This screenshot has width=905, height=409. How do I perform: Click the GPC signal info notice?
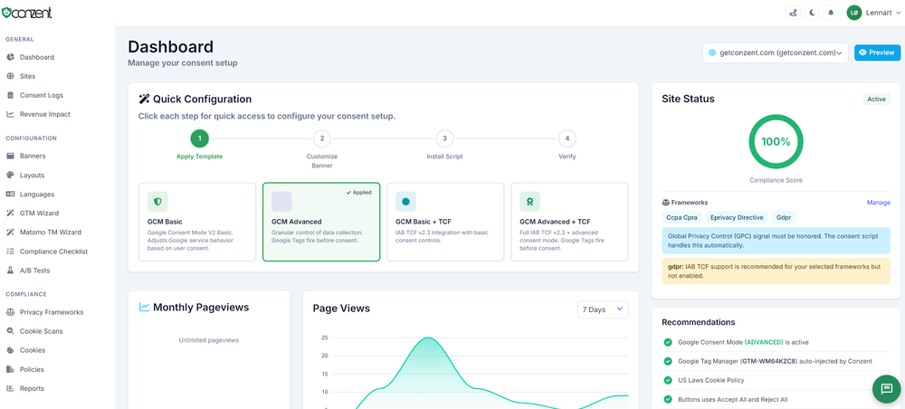(x=776, y=241)
